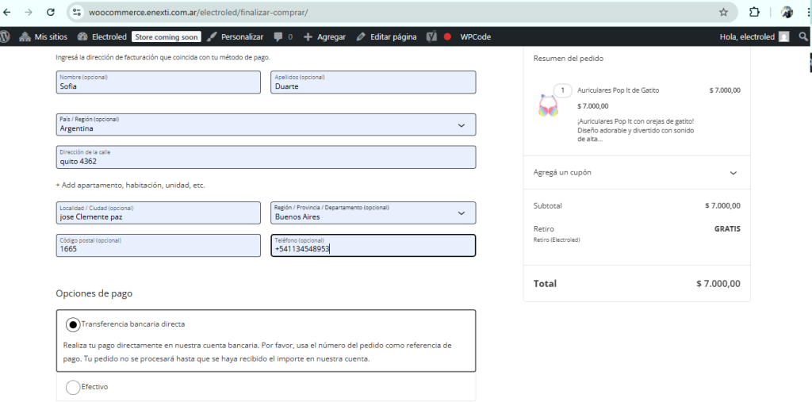812x402 pixels.
Task: Open the browser extensions puzzle icon
Action: [754, 13]
